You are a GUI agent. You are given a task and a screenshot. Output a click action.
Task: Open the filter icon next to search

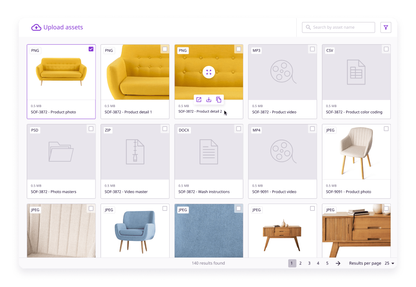pyautogui.click(x=386, y=27)
